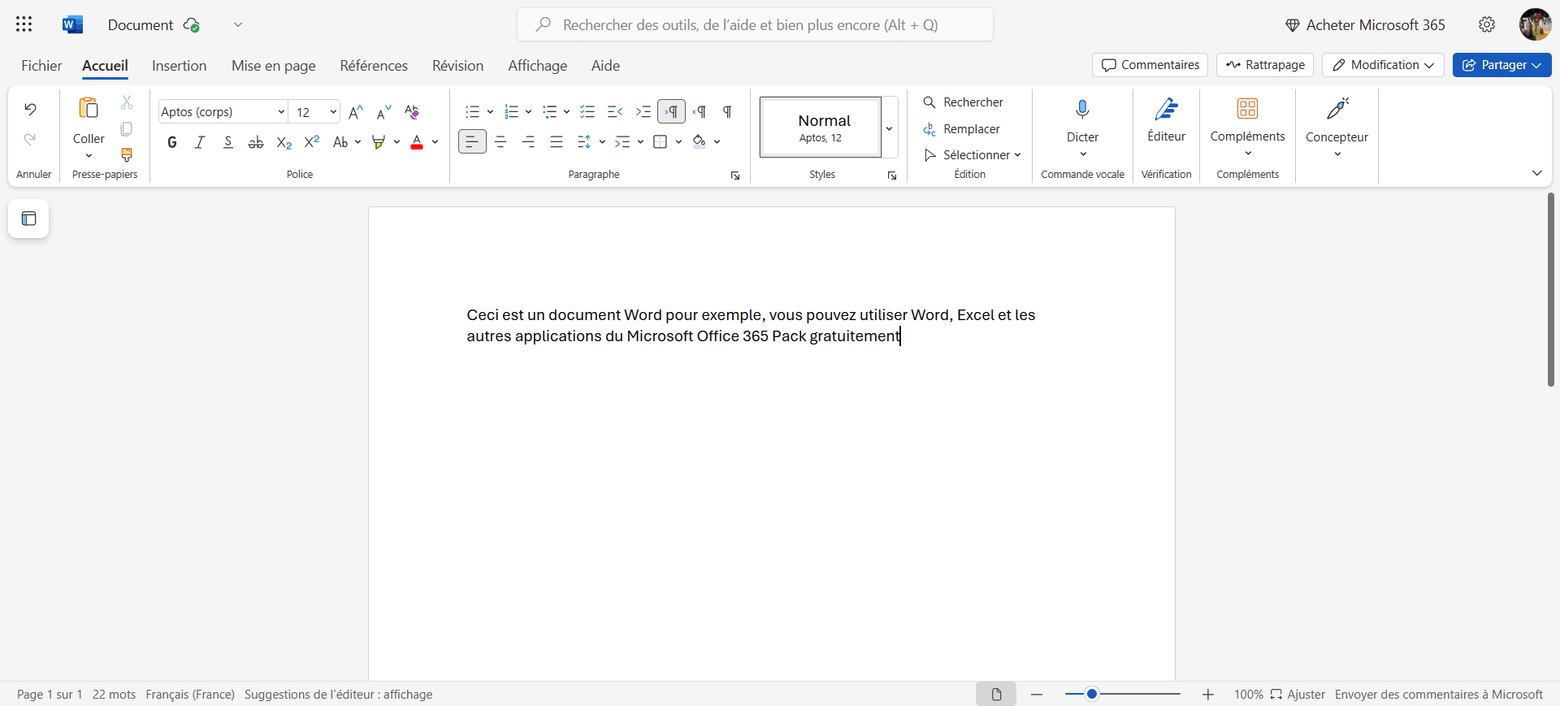Image resolution: width=1560 pixels, height=706 pixels.
Task: Switch to the Mise en page tab
Action: (274, 66)
